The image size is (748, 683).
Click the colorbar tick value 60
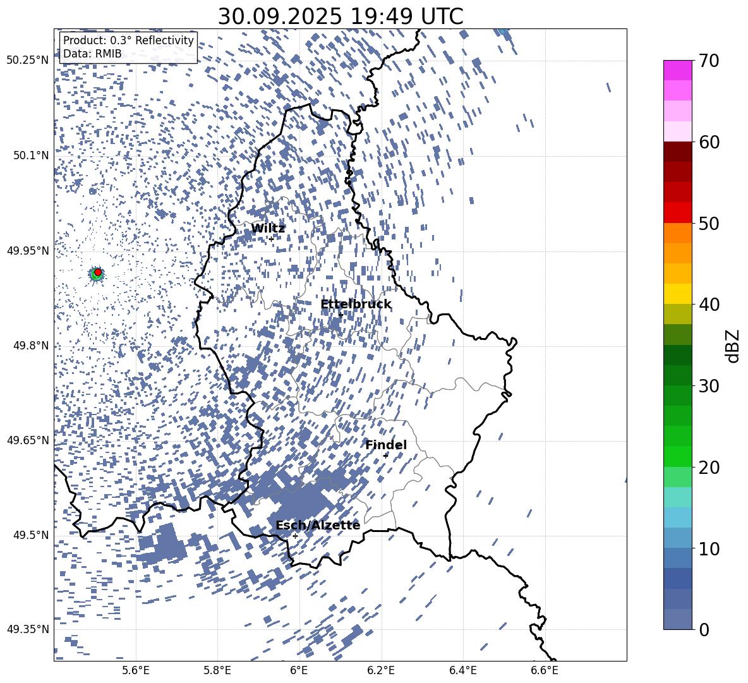click(x=709, y=142)
